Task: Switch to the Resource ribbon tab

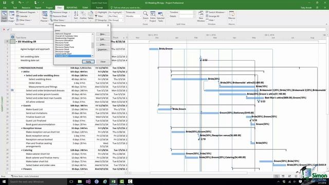Action: click(26, 8)
